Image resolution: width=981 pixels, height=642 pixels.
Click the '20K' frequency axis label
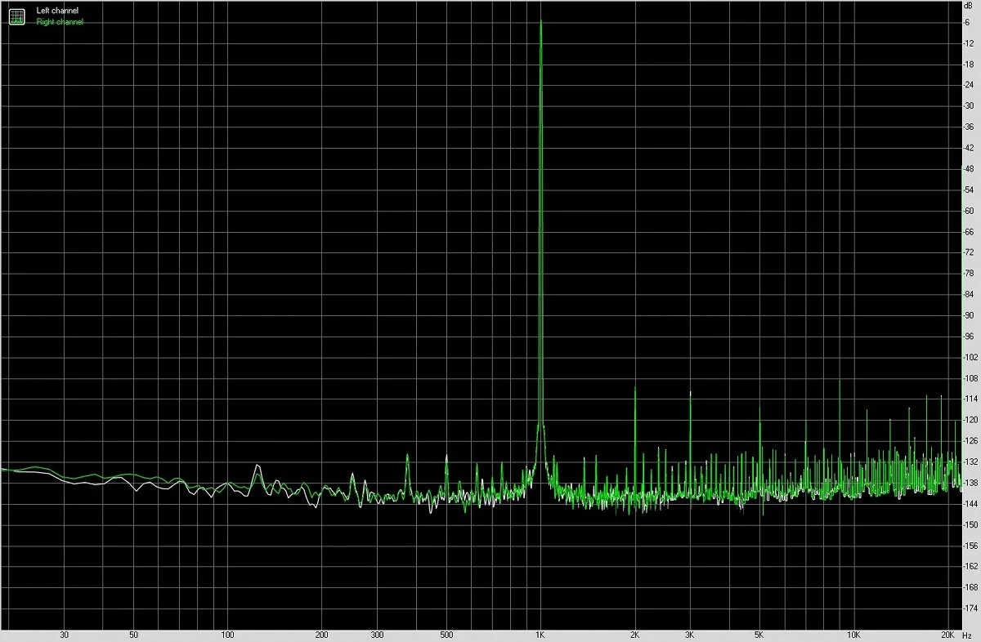click(948, 635)
